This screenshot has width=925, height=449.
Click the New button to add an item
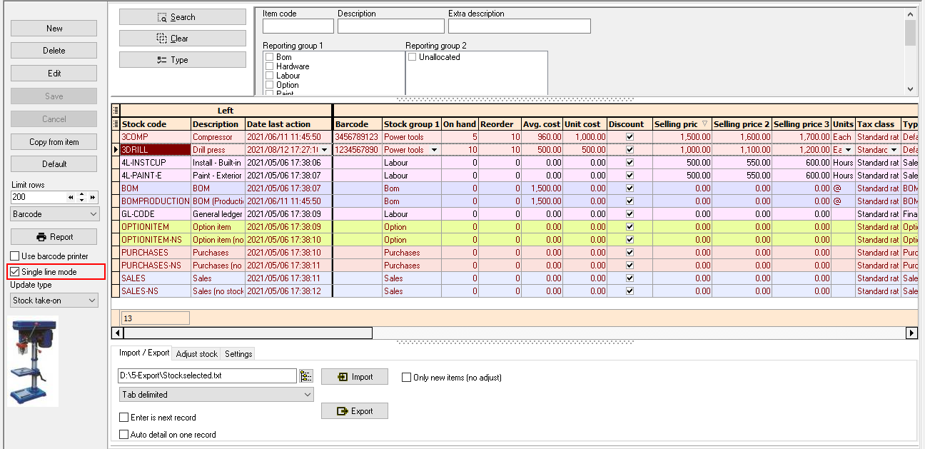point(54,28)
